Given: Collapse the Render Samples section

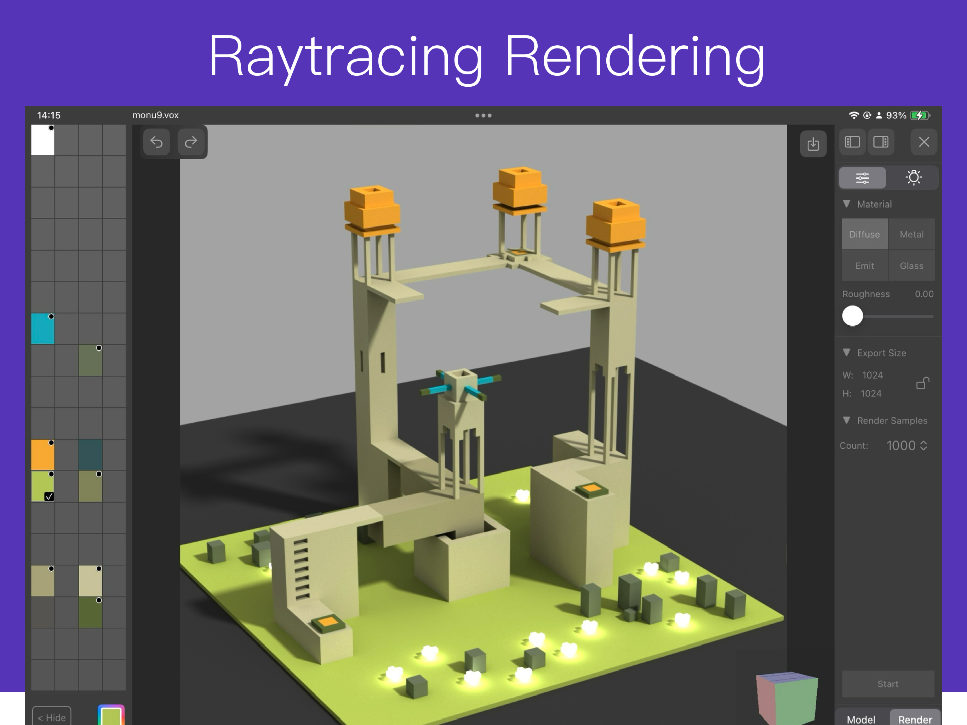Looking at the screenshot, I should [x=847, y=420].
